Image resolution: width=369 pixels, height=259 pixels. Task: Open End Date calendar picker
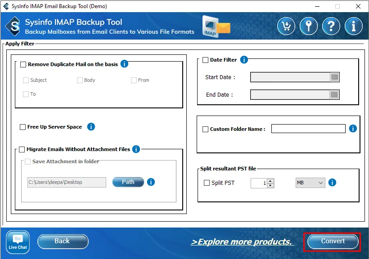pyautogui.click(x=334, y=95)
